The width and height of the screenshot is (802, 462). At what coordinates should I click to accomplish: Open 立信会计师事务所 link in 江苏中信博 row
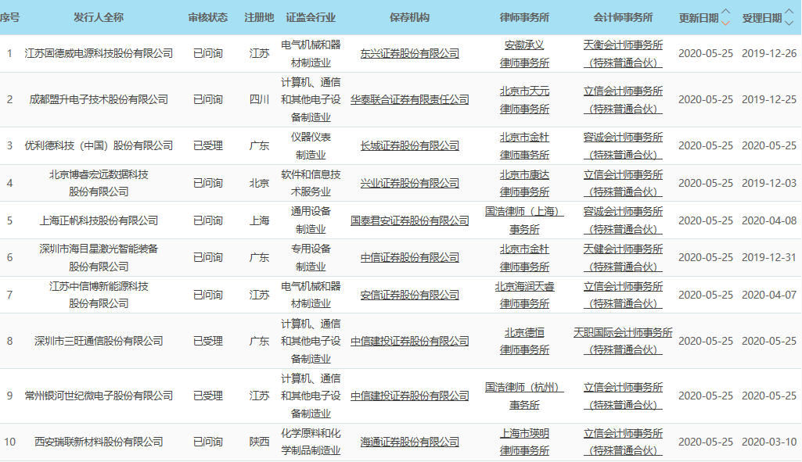623,295
